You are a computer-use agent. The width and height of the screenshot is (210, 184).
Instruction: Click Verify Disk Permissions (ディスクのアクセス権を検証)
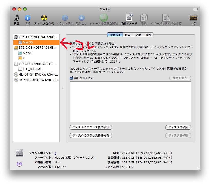[91, 127]
